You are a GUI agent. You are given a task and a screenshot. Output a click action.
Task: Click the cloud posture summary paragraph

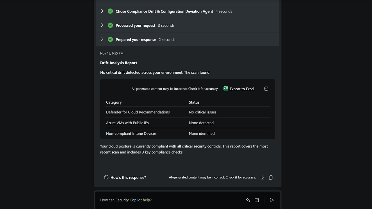pyautogui.click(x=184, y=149)
